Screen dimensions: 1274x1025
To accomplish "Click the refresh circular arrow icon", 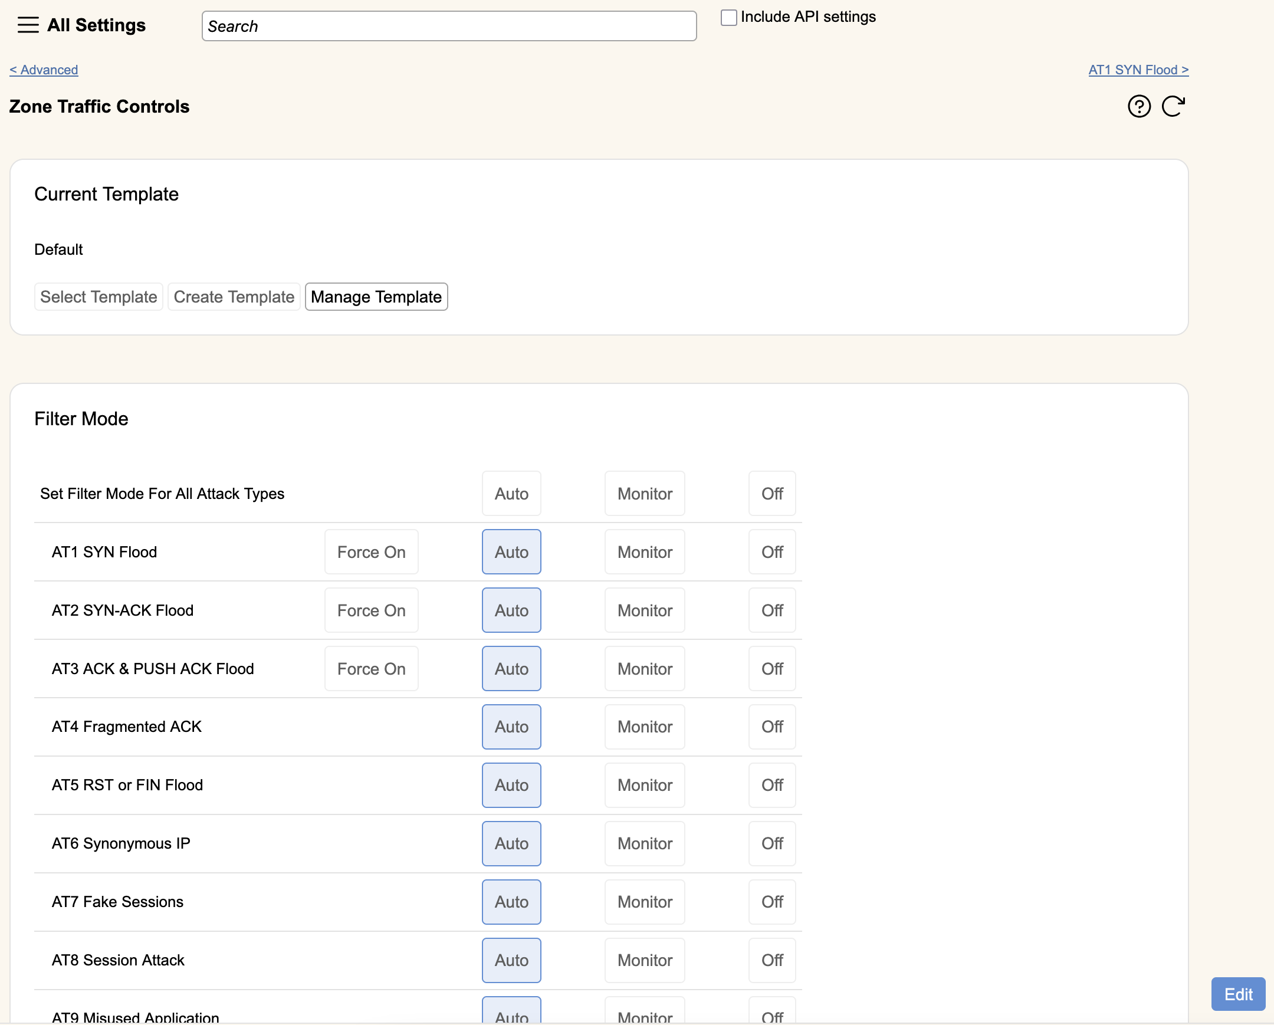I will point(1173,106).
